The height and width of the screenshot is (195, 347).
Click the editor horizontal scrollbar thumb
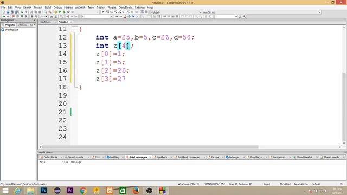pyautogui.click(x=150, y=147)
